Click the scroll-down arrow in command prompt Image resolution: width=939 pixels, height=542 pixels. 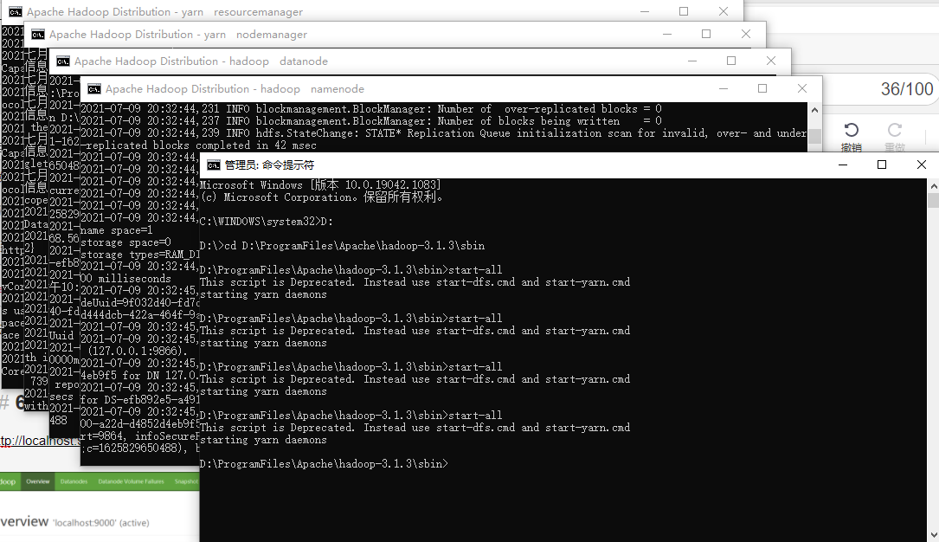(933, 535)
